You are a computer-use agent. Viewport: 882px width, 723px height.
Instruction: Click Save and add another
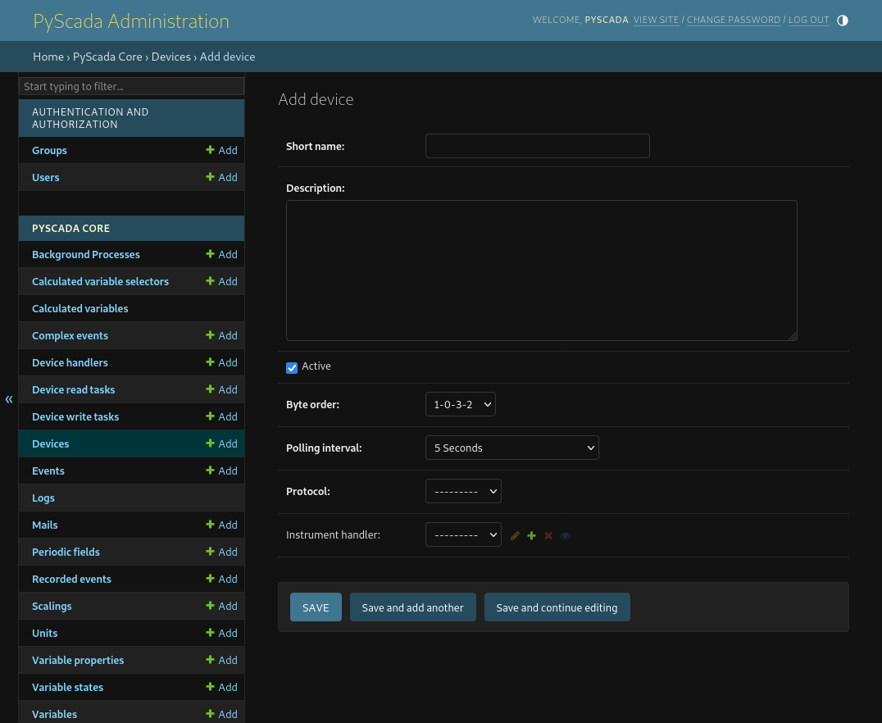pyautogui.click(x=413, y=607)
